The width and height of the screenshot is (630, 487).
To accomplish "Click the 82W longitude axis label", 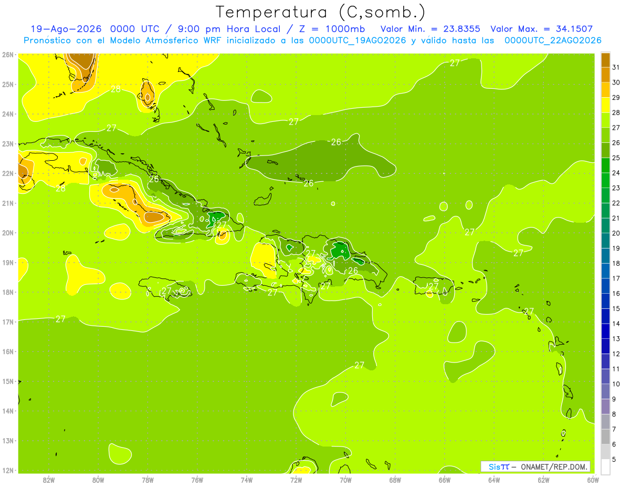I will [x=49, y=480].
